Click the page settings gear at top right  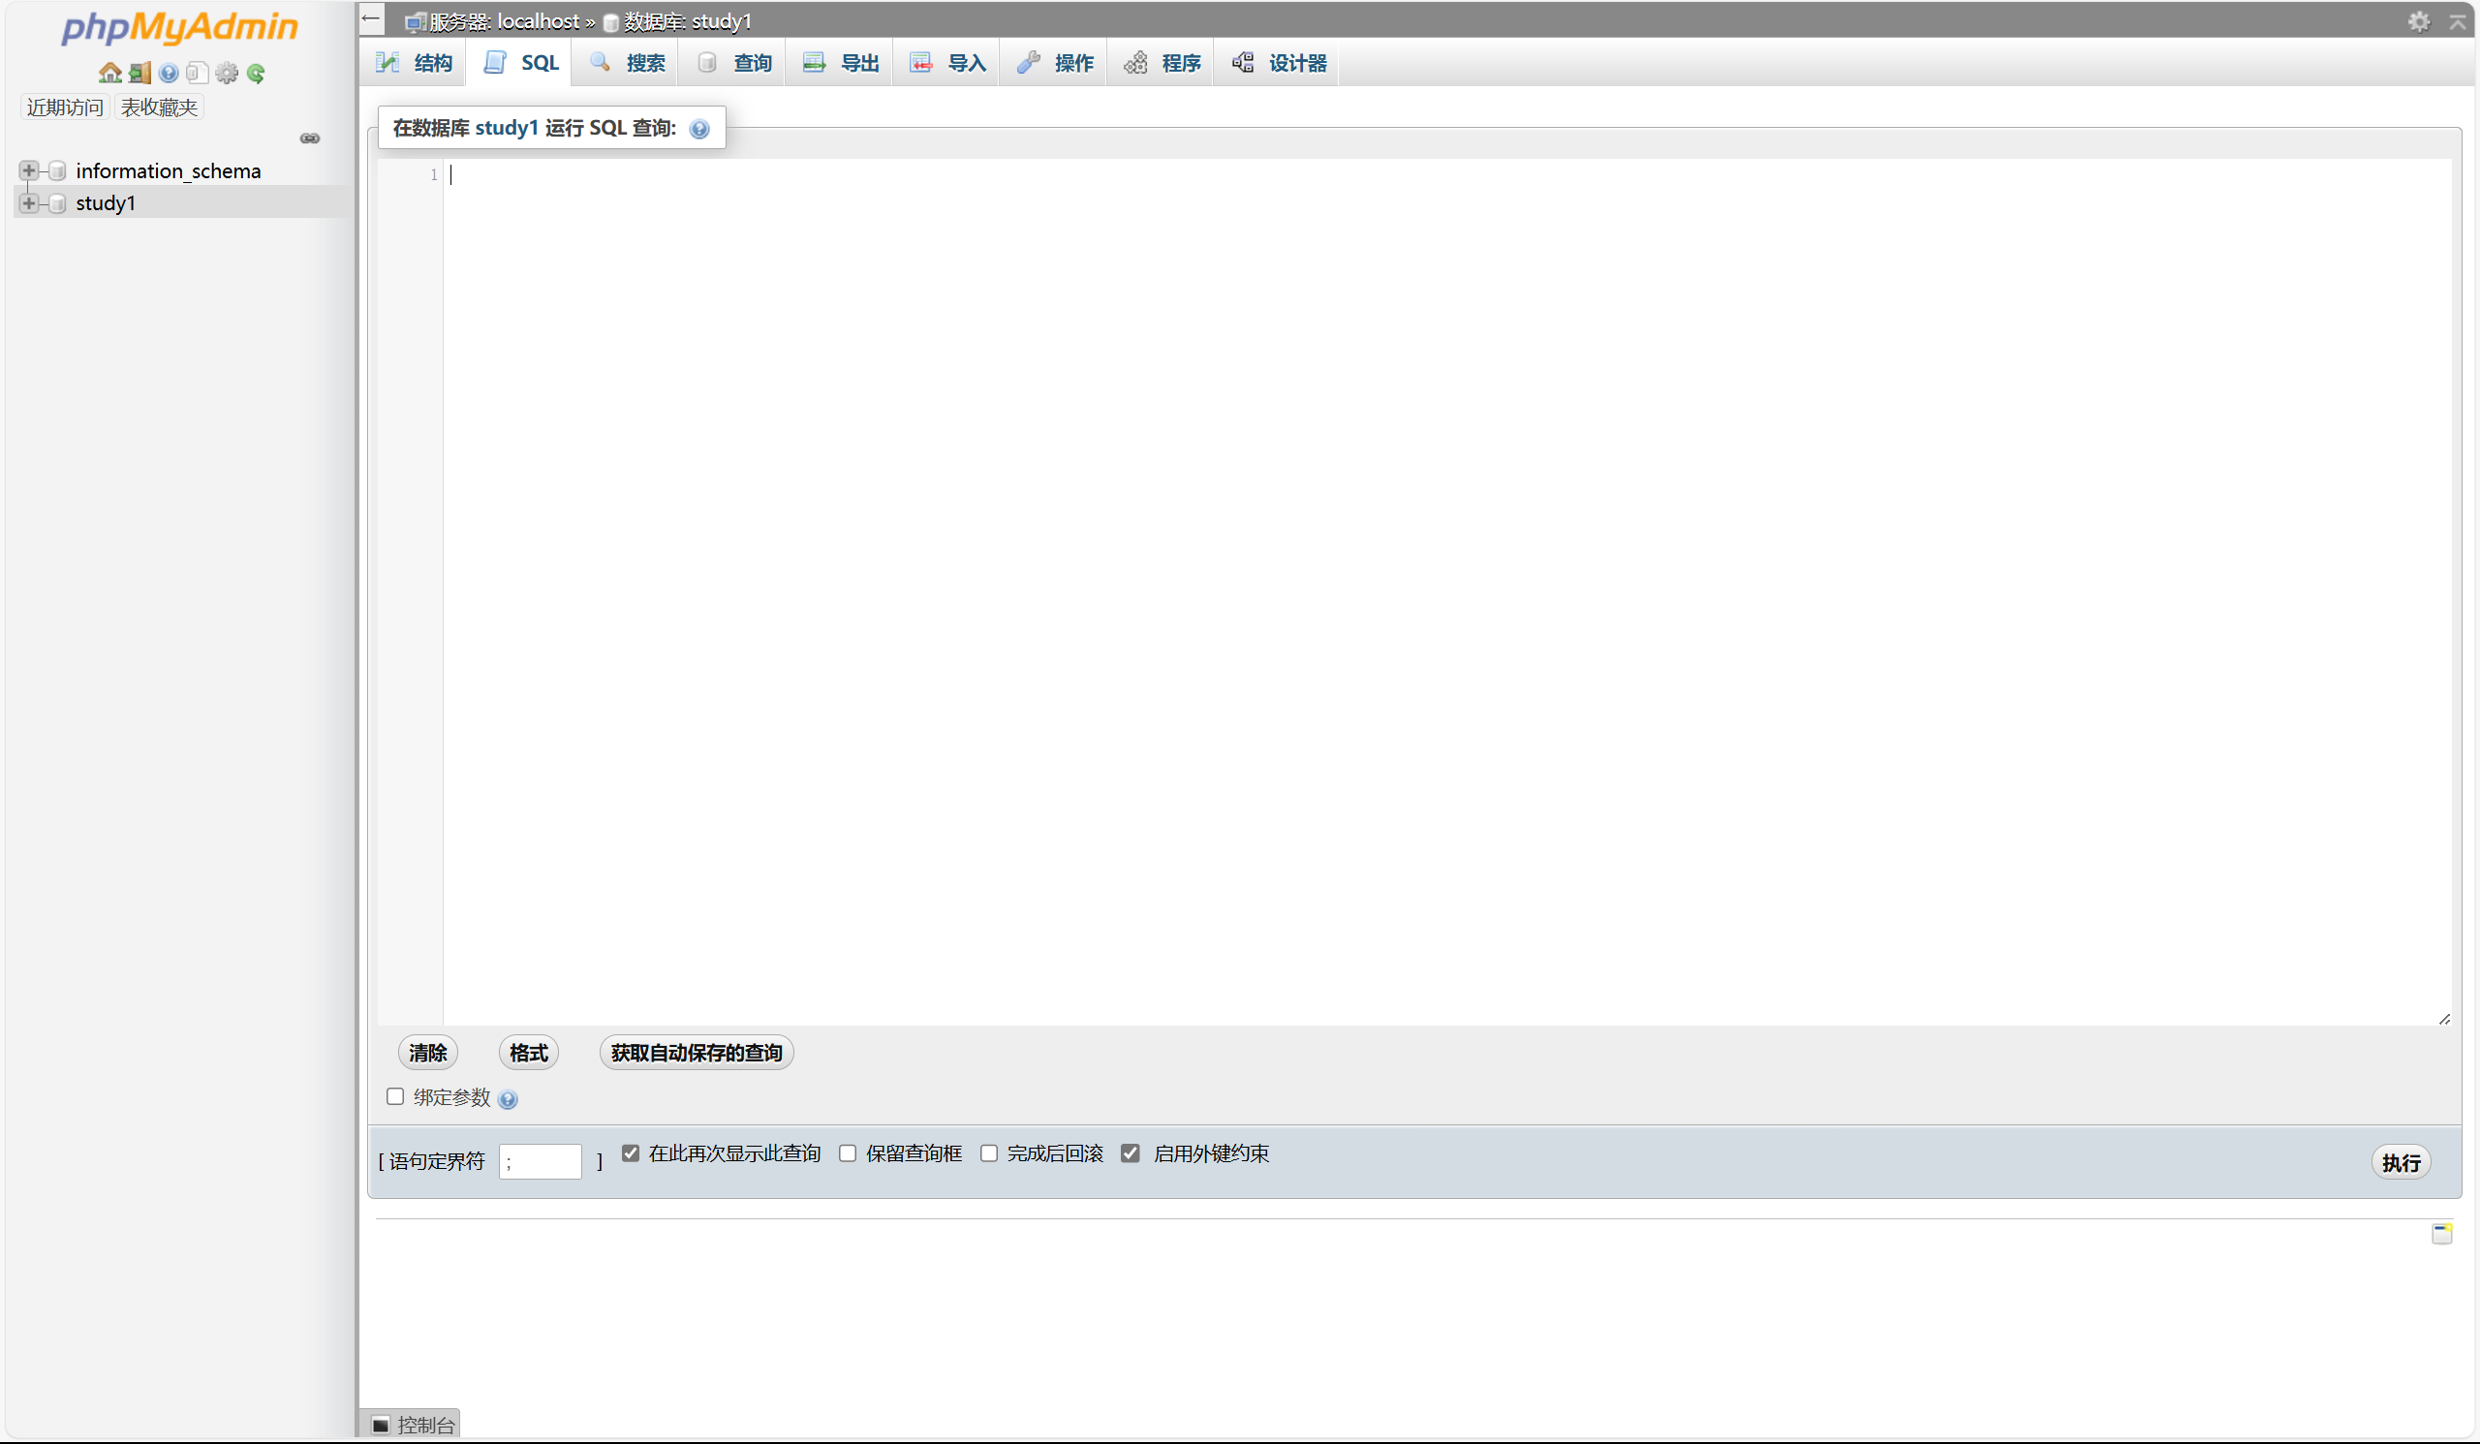pyautogui.click(x=2418, y=20)
